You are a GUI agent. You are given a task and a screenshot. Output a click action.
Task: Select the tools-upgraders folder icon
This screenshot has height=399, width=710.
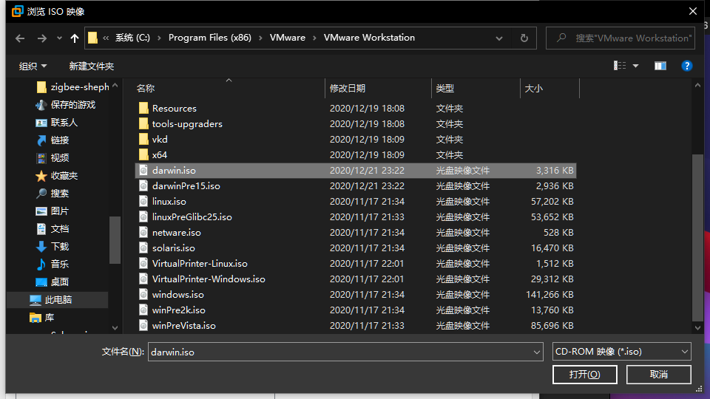[143, 123]
